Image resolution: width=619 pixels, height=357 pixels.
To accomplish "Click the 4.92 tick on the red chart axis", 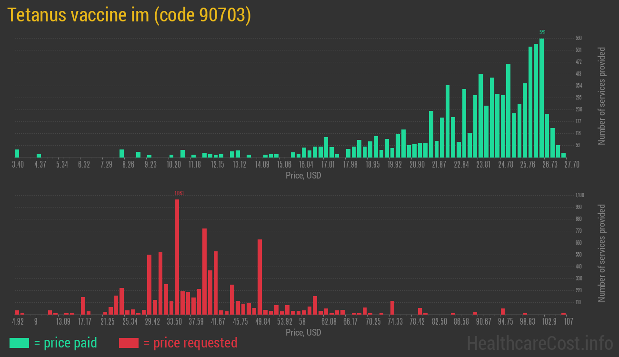I will pos(18,322).
